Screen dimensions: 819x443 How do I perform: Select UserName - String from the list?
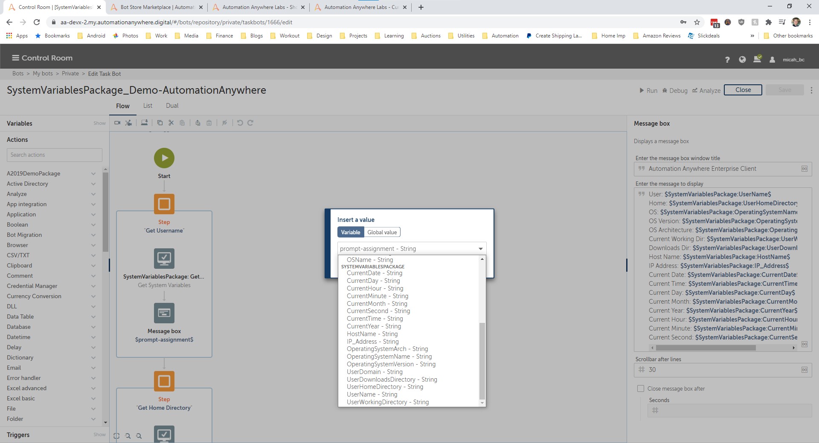tap(372, 394)
